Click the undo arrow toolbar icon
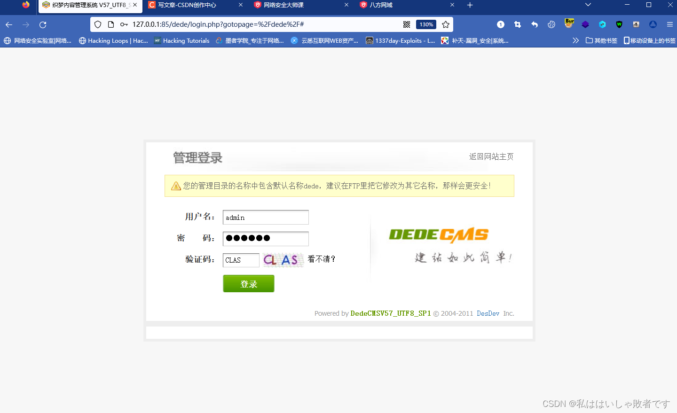The height and width of the screenshot is (413, 677). (535, 24)
